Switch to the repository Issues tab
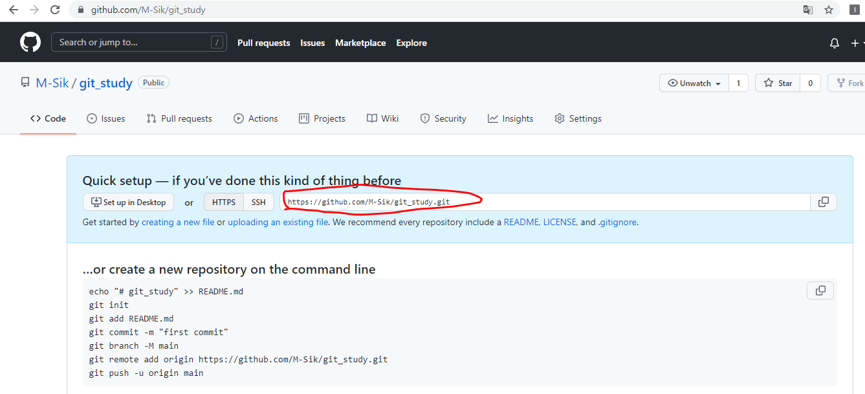The image size is (865, 394). coord(105,118)
